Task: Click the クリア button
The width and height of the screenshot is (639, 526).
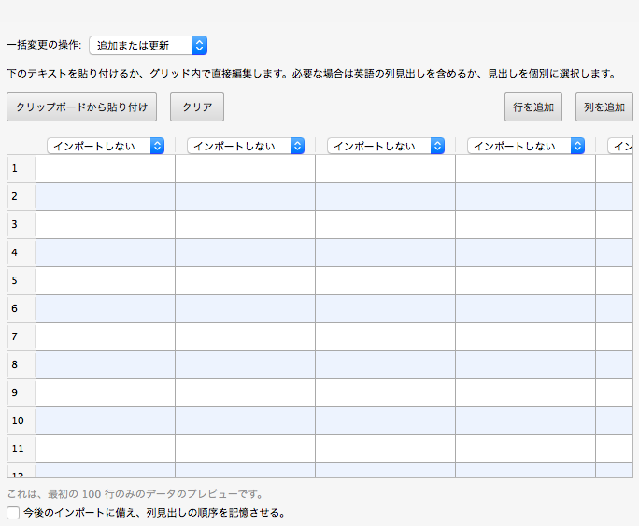Action: coord(197,107)
